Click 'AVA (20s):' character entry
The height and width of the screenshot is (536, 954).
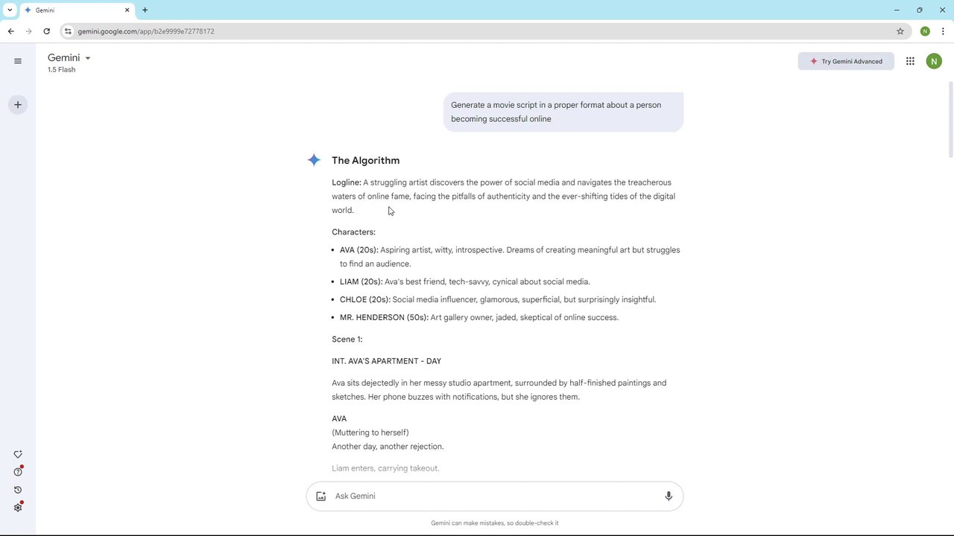tap(359, 250)
